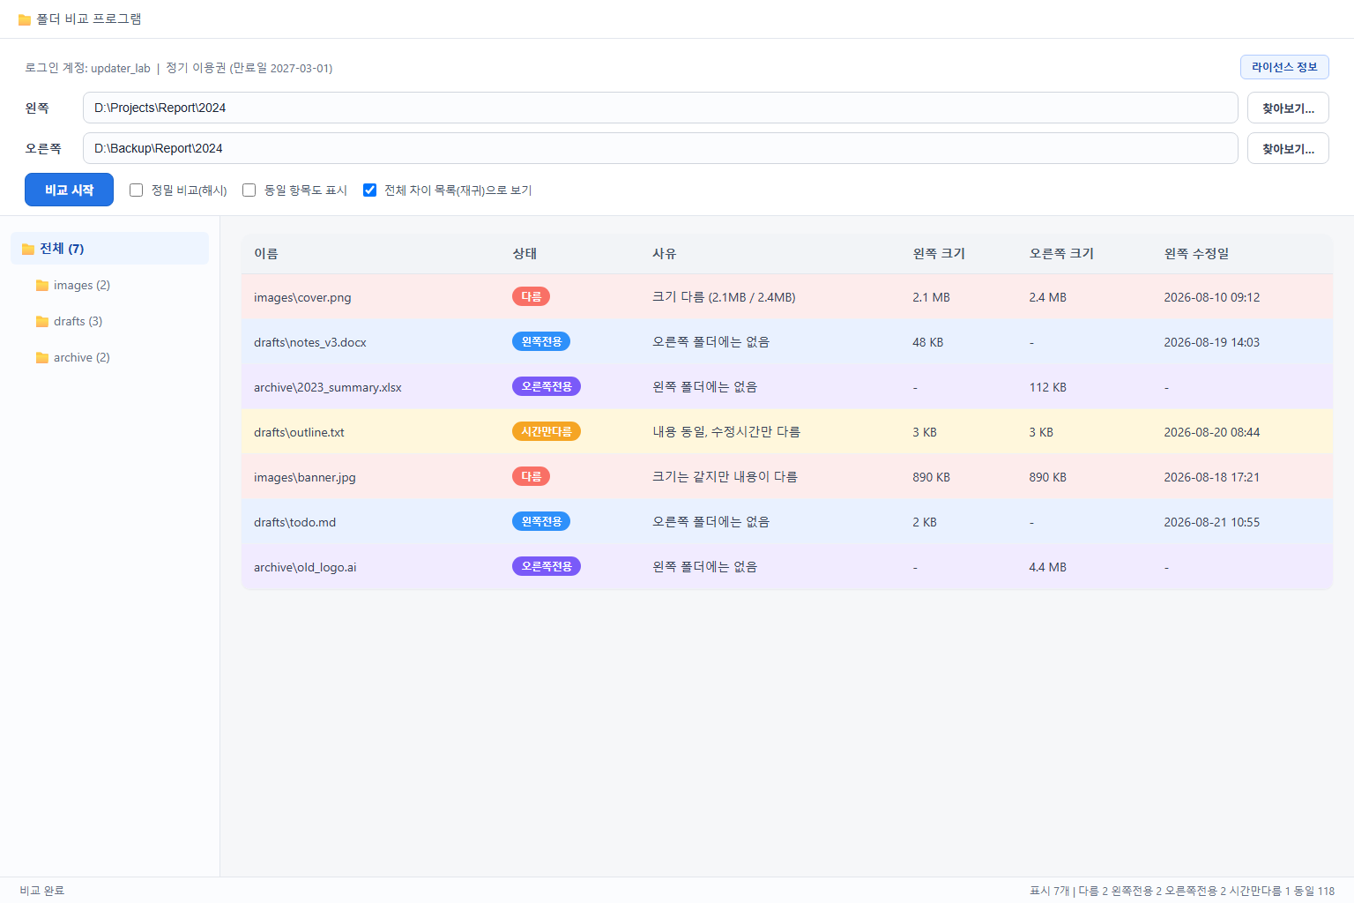The image size is (1354, 903).
Task: Click the 다름 badge on cover.png row
Action: 531,296
